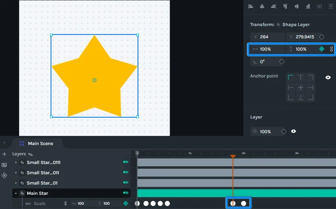Collapse the timeline panel chevron
The width and height of the screenshot is (336, 209).
coord(4,143)
